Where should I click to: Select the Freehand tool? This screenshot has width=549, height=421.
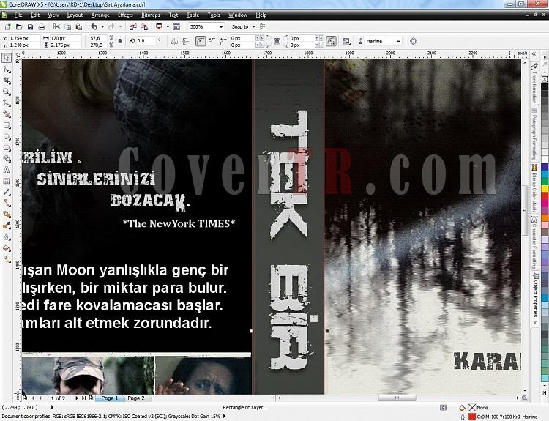coord(7,103)
